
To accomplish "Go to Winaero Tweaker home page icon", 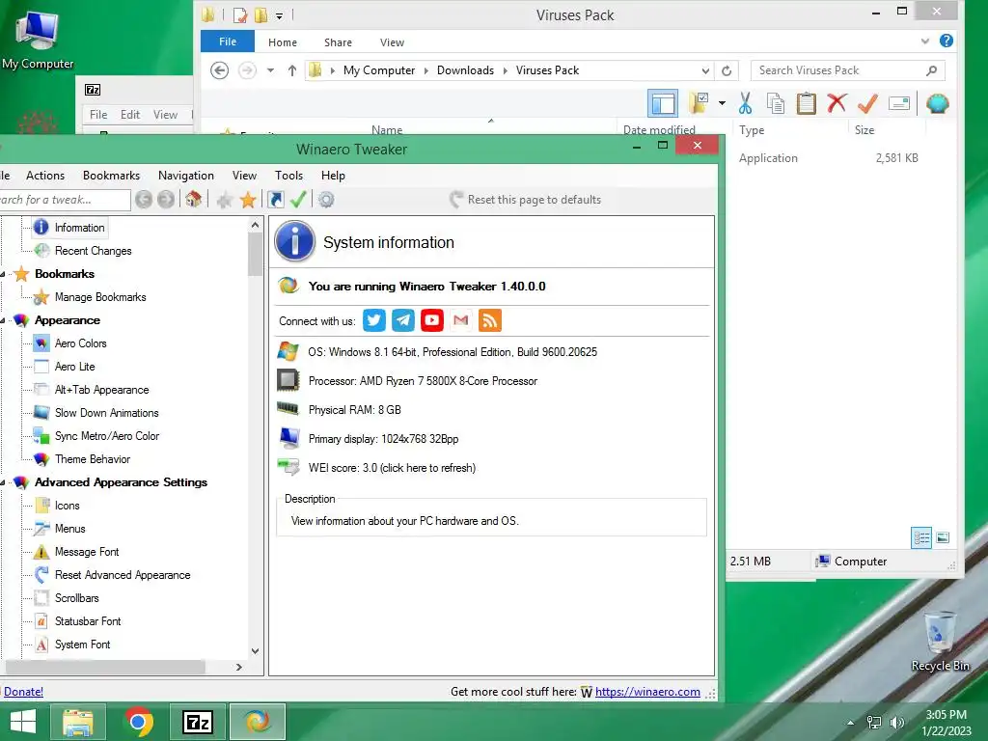I will pyautogui.click(x=193, y=200).
